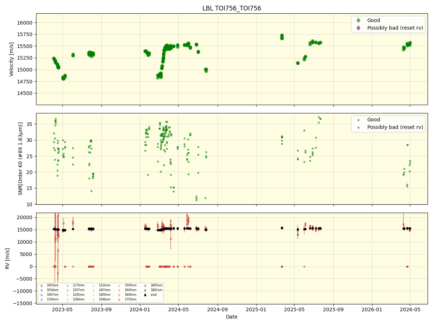433x325 pixels.
Task: Click the green Good marker in velocity legend
Action: tap(358, 20)
